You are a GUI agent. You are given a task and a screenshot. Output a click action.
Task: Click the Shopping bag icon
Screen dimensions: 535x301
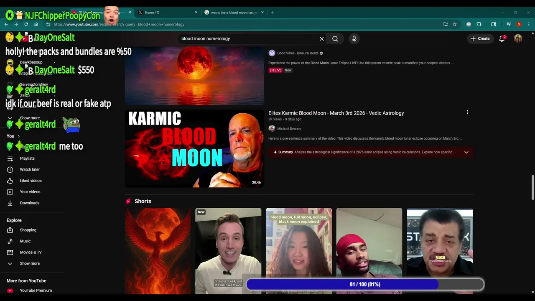pyautogui.click(x=10, y=230)
